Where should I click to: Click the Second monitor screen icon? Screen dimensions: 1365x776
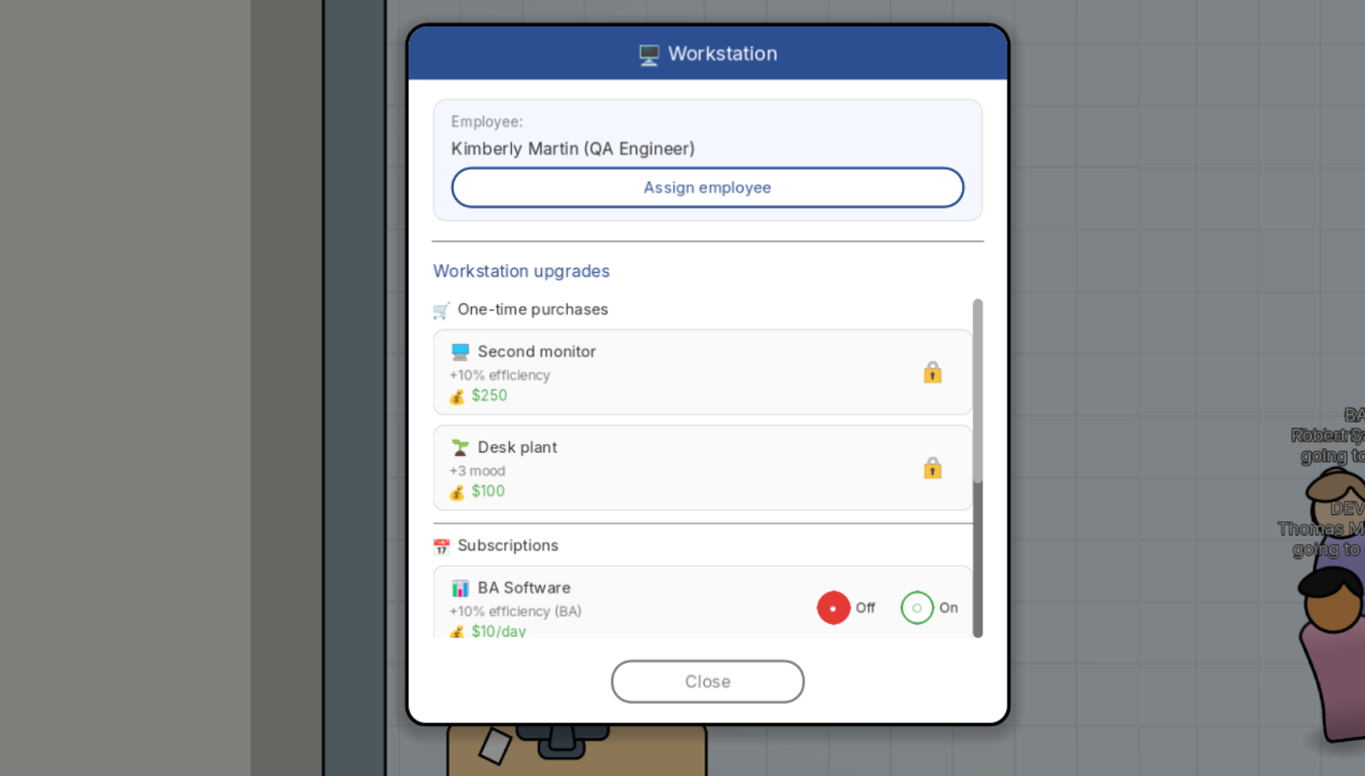(460, 352)
